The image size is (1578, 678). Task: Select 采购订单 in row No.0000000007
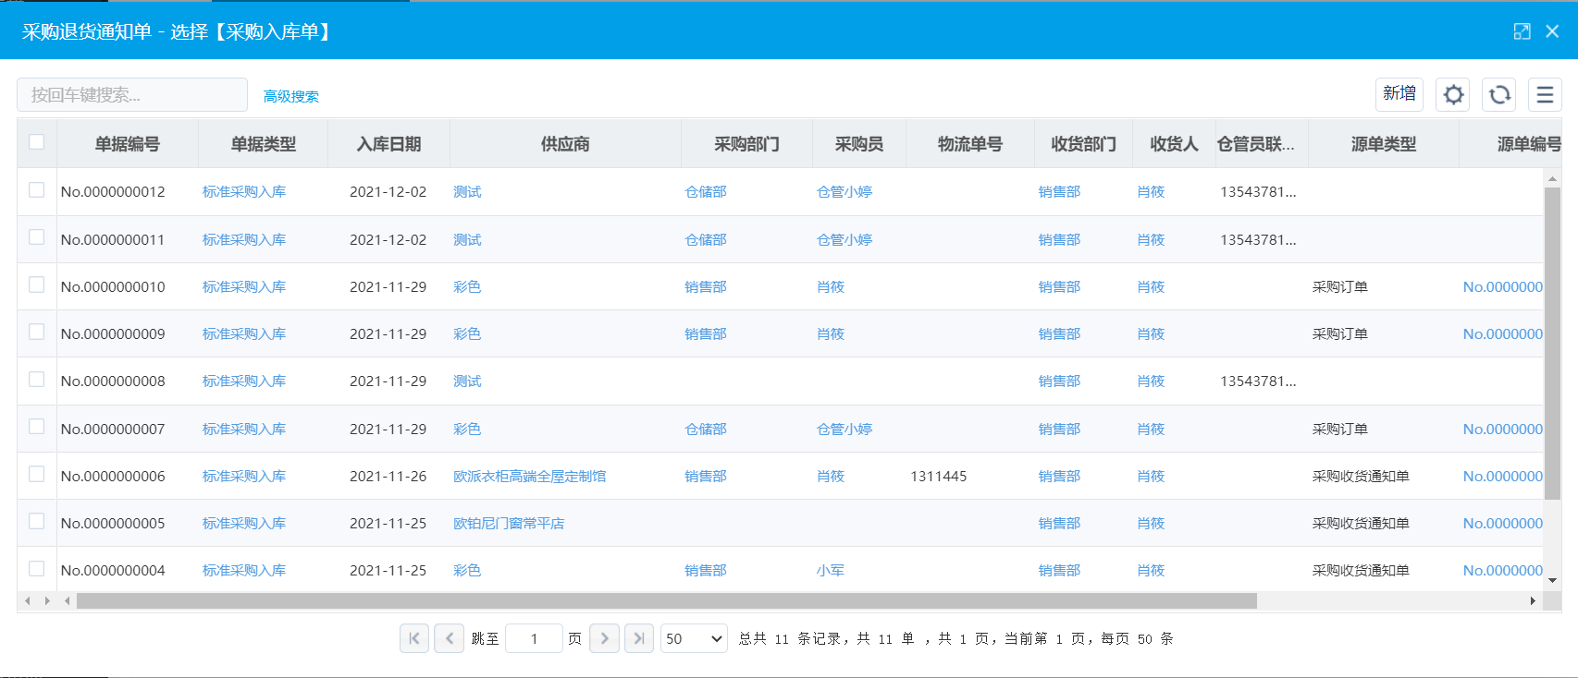1340,430
